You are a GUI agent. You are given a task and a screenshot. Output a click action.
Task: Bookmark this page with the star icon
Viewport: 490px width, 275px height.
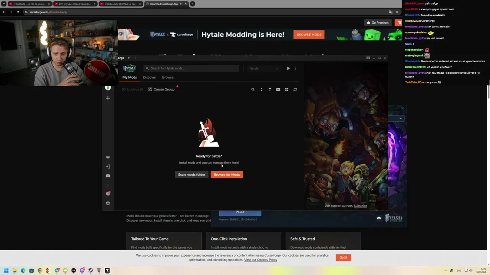[x=397, y=12]
